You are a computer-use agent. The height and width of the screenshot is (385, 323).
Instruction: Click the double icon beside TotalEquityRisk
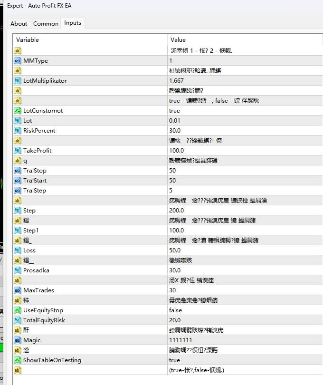[18, 320]
